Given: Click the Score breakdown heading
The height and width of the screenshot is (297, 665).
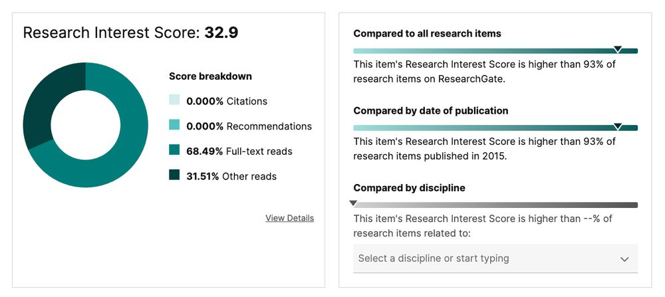Looking at the screenshot, I should click(210, 76).
